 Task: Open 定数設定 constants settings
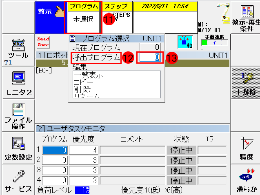pyautogui.click(x=18, y=148)
